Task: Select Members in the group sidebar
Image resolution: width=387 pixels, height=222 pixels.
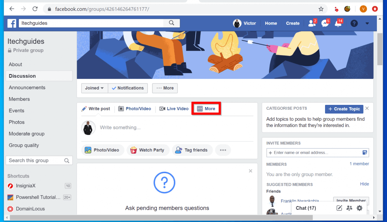Action: point(19,99)
